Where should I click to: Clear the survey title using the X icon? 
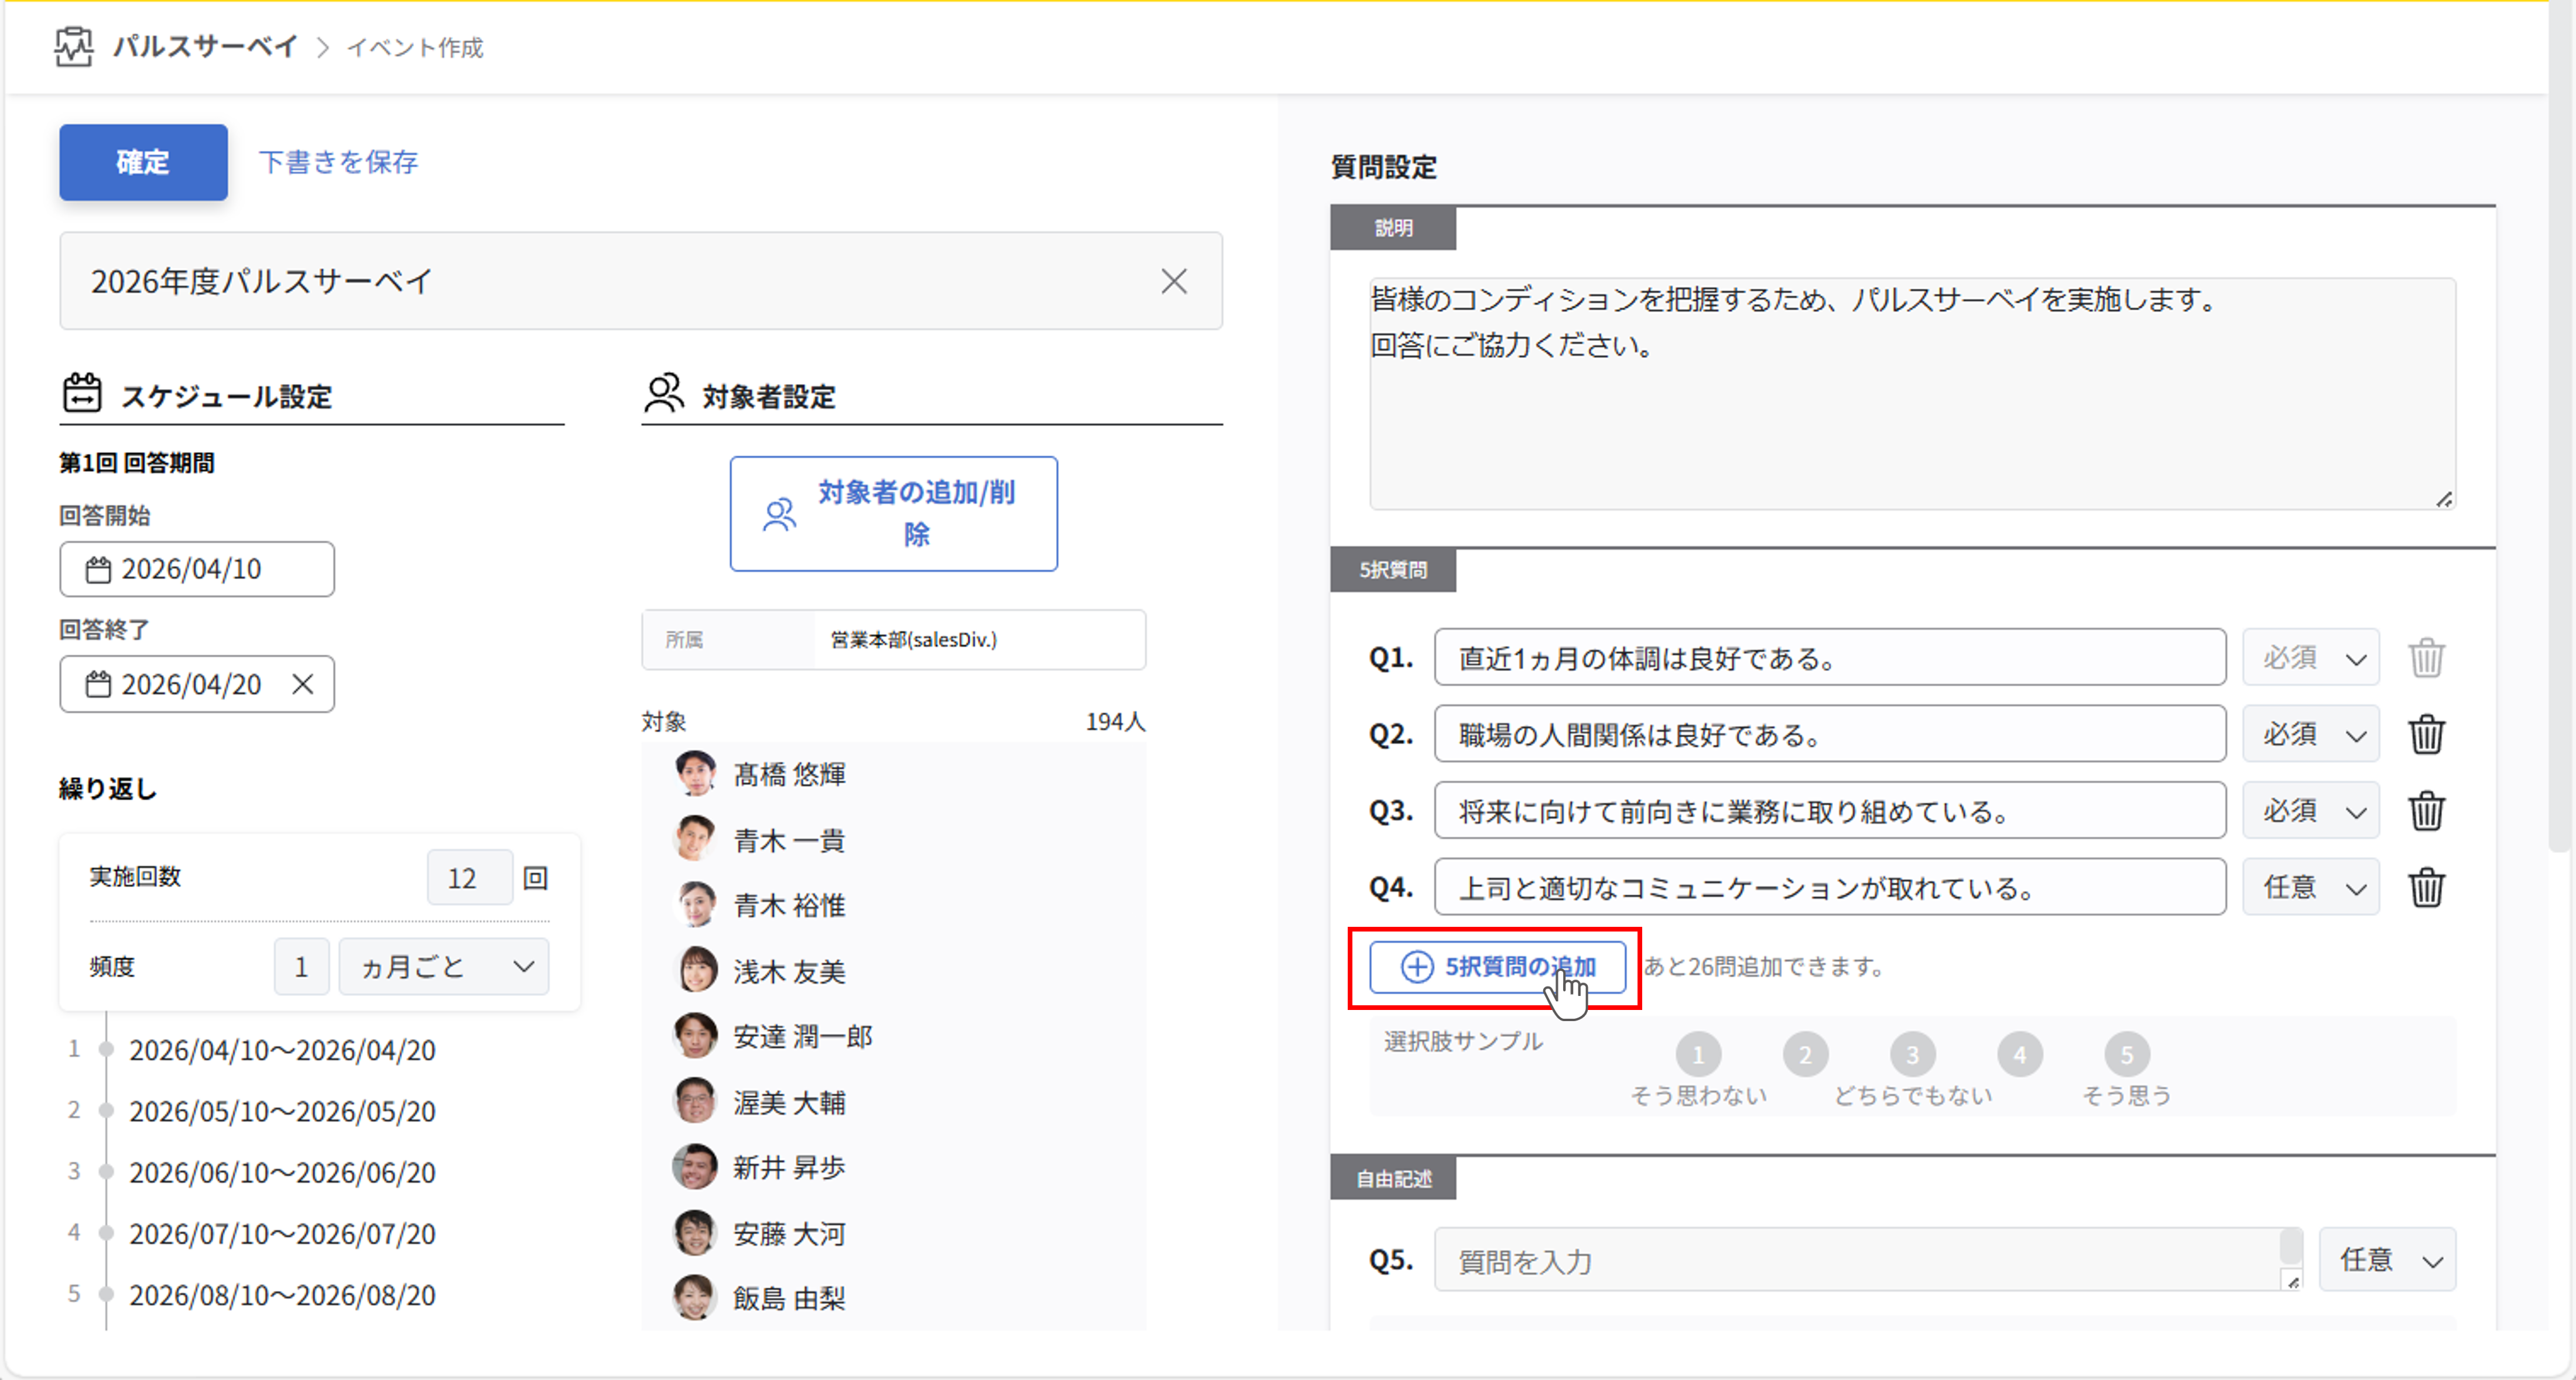click(x=1175, y=281)
